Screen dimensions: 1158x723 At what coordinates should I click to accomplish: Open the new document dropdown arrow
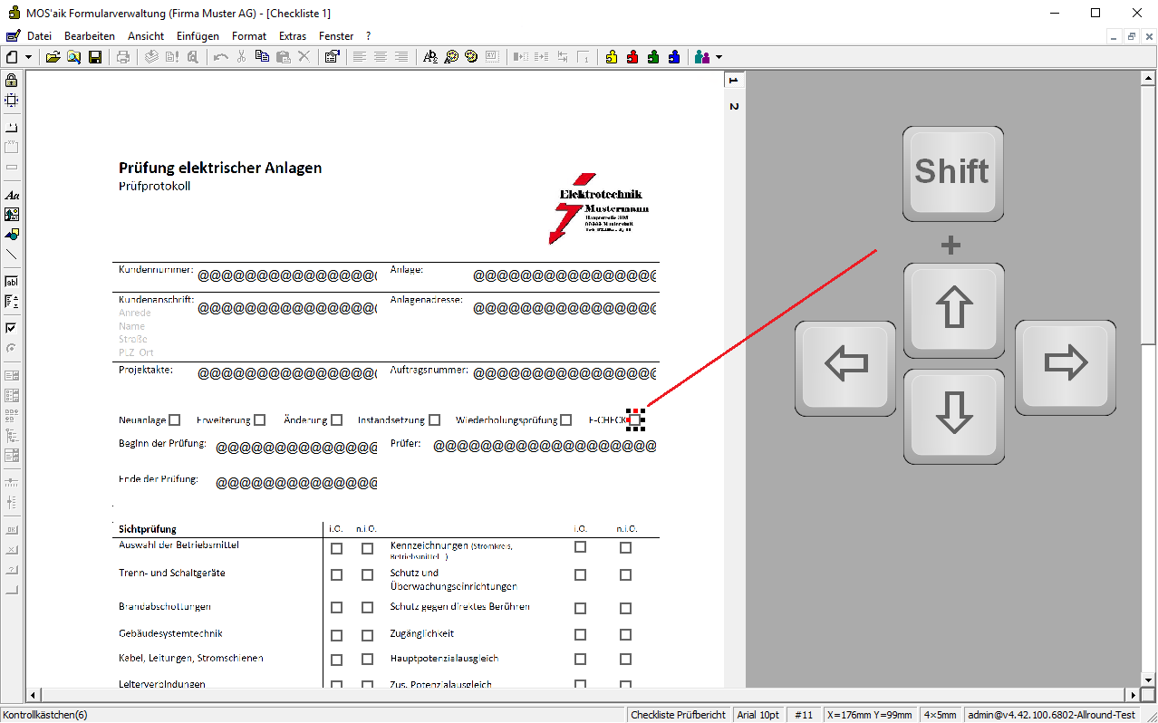click(29, 57)
